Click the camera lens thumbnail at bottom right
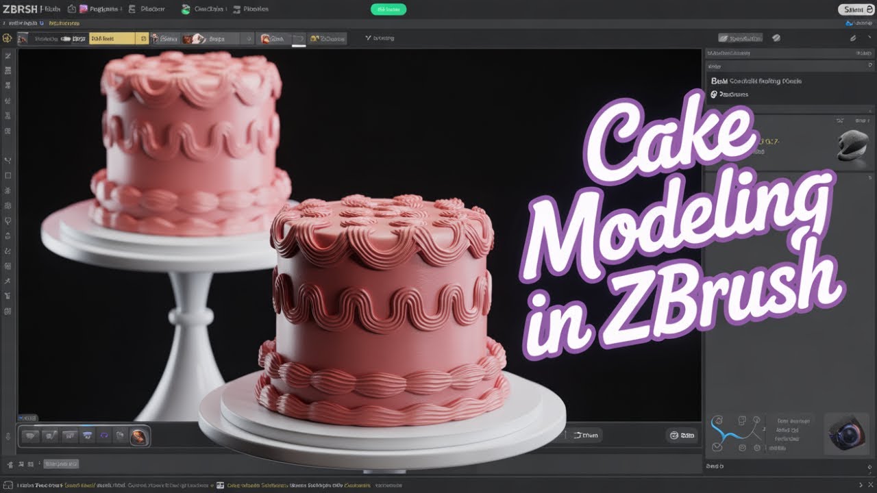This screenshot has width=877, height=493. tap(845, 435)
